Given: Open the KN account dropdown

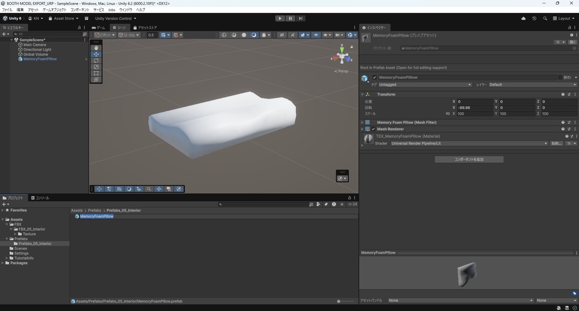Looking at the screenshot, I should (36, 19).
